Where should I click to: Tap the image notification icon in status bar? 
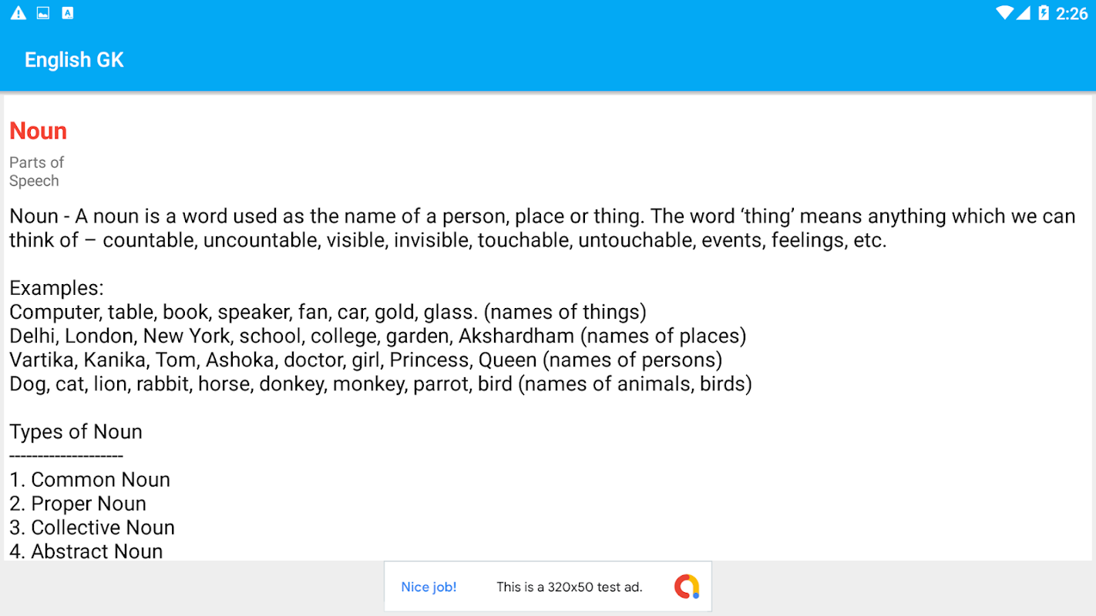[x=43, y=13]
